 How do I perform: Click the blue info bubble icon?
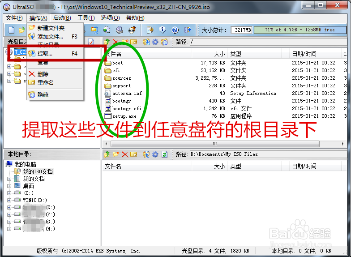(x=162, y=30)
